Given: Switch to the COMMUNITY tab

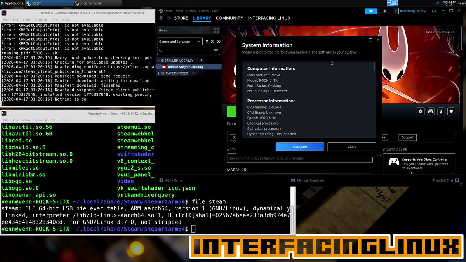Looking at the screenshot, I should 230,18.
